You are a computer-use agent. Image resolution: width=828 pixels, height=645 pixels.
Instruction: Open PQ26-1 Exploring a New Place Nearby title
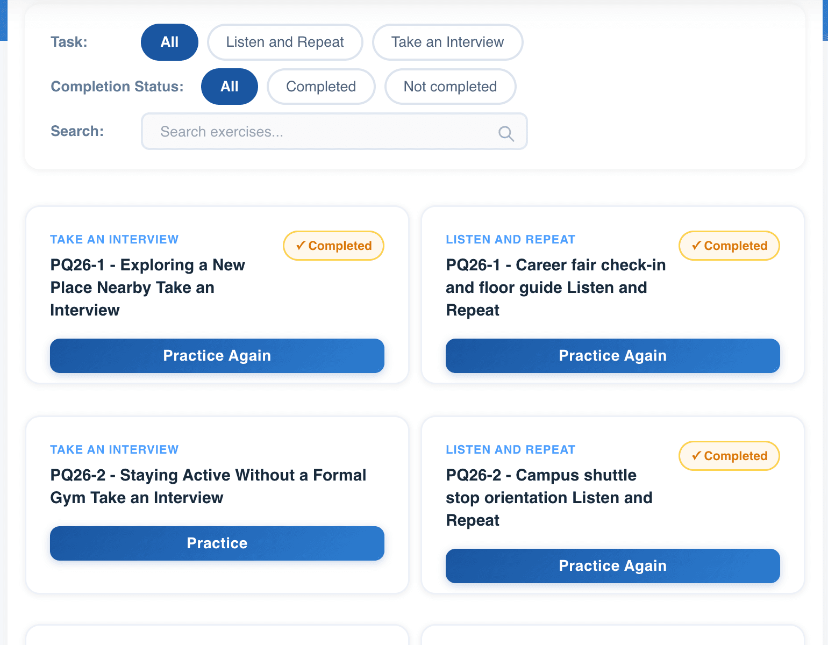click(148, 288)
